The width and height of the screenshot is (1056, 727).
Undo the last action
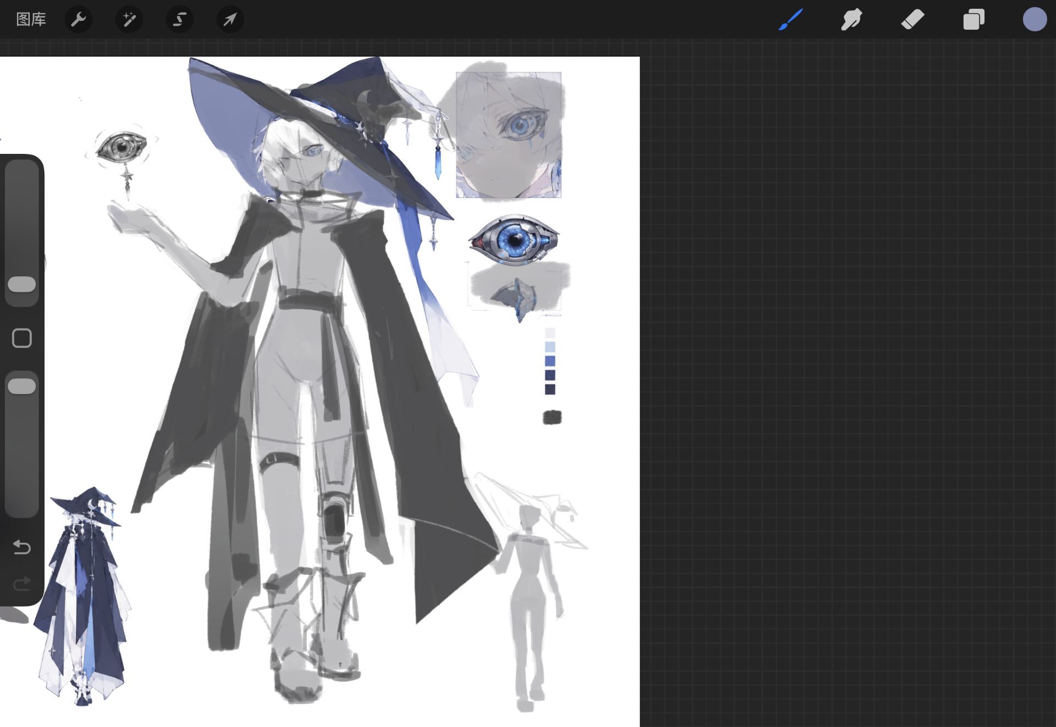(x=22, y=547)
